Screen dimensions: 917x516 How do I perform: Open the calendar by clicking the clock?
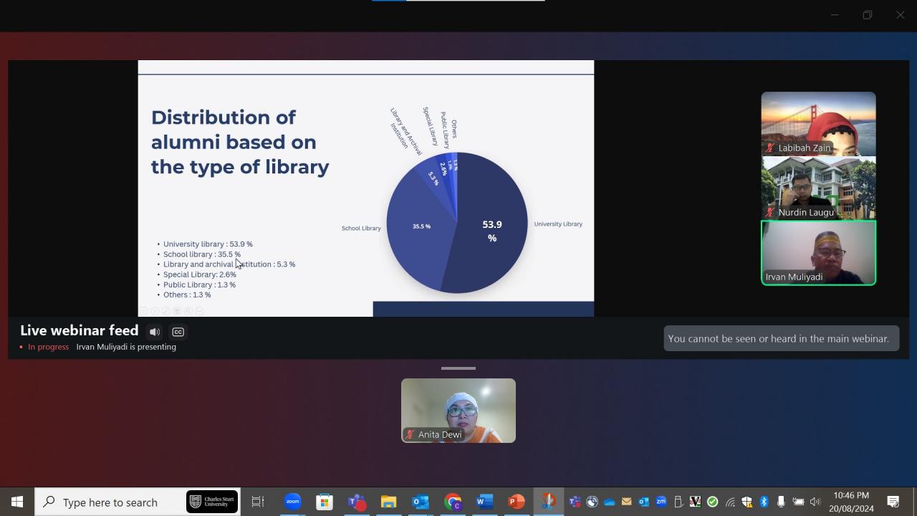pos(851,502)
